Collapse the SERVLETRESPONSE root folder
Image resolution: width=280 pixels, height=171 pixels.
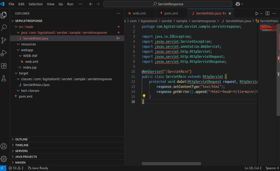(13, 21)
